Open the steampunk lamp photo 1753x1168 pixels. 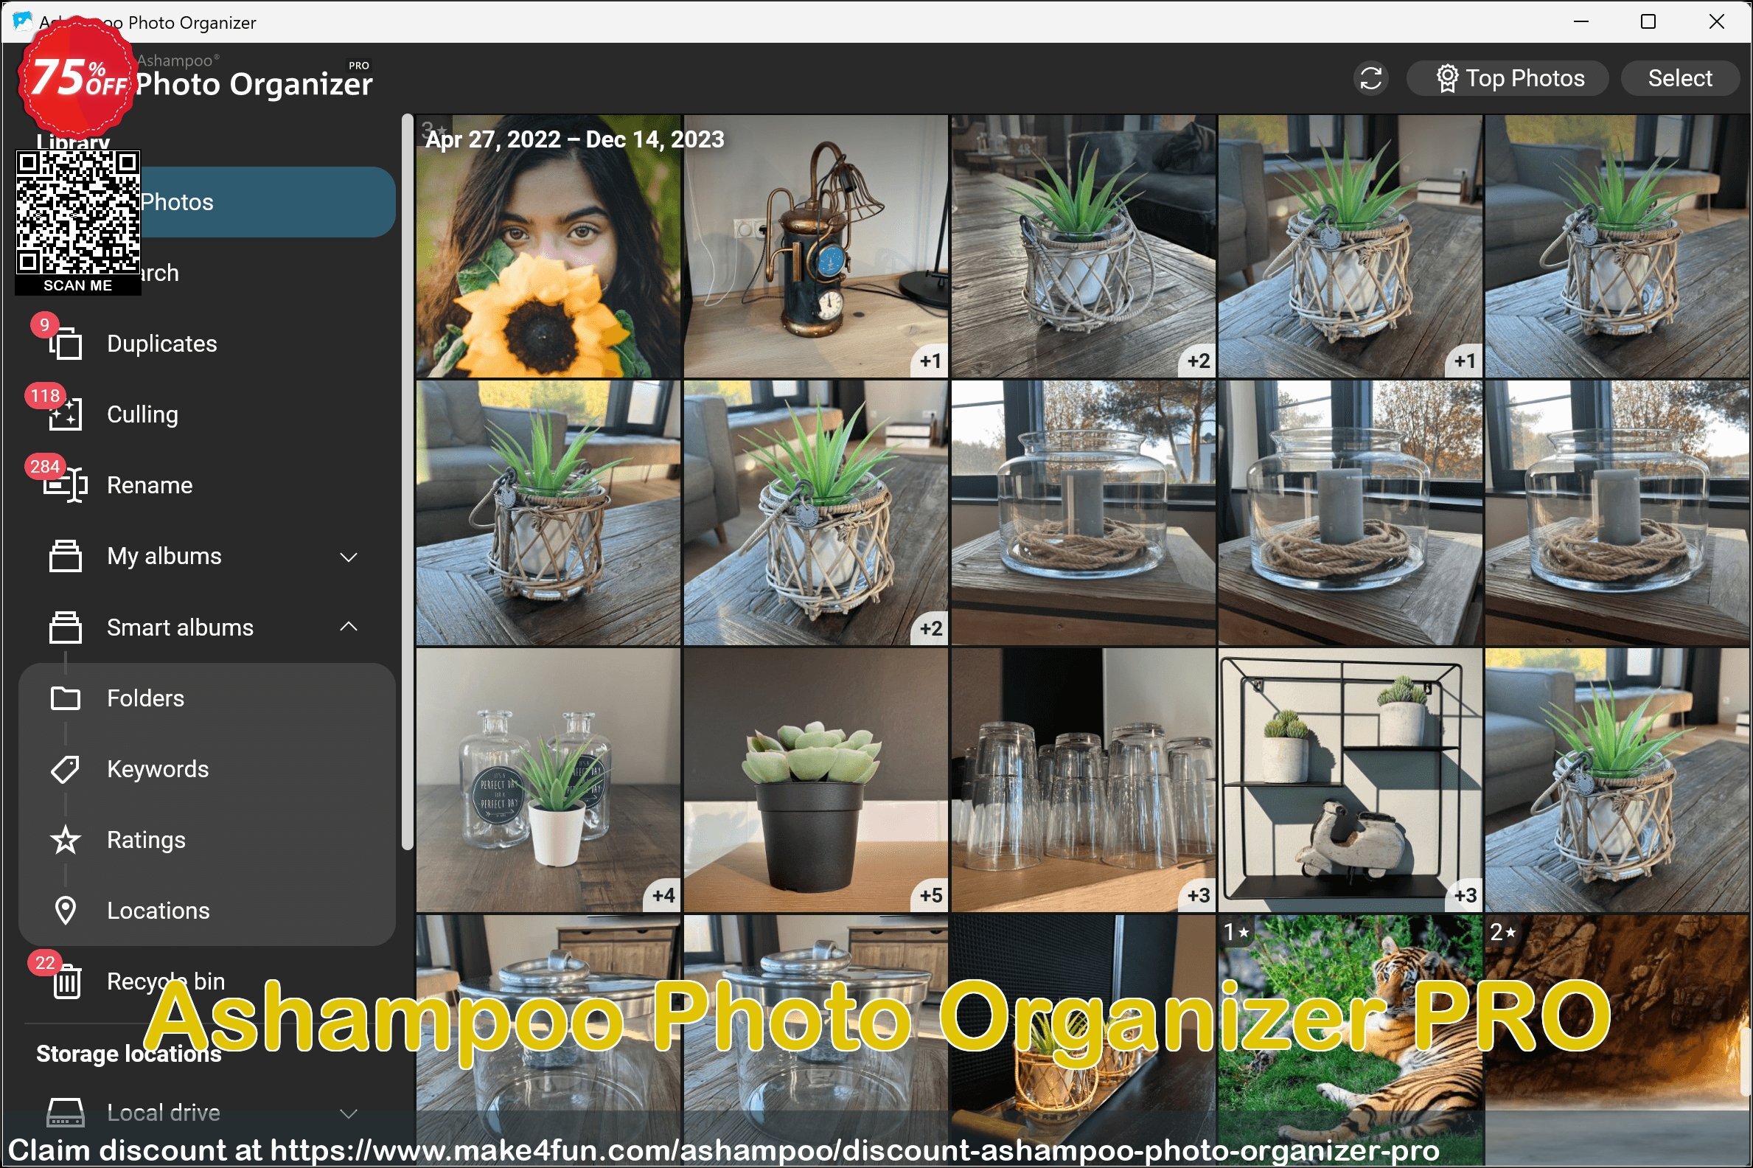[815, 246]
